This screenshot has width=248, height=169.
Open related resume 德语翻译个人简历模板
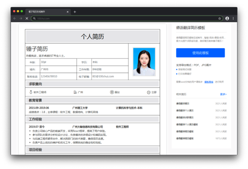(x=187, y=124)
